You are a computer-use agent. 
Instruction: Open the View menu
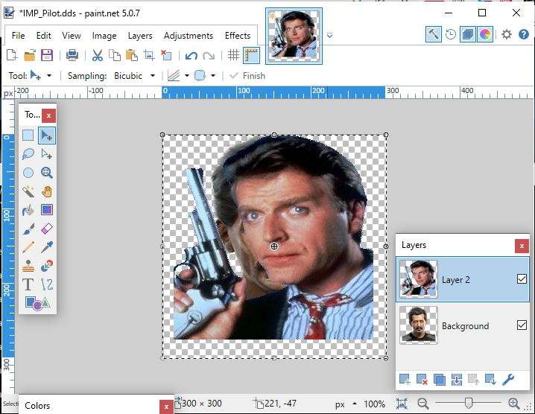[72, 36]
